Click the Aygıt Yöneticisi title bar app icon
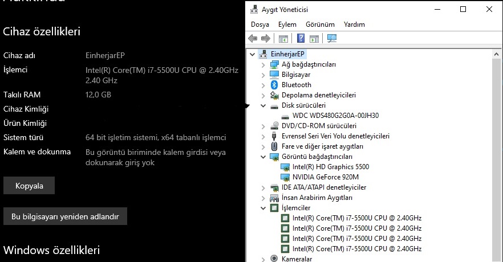Image resolution: width=503 pixels, height=262 pixels. pyautogui.click(x=254, y=9)
